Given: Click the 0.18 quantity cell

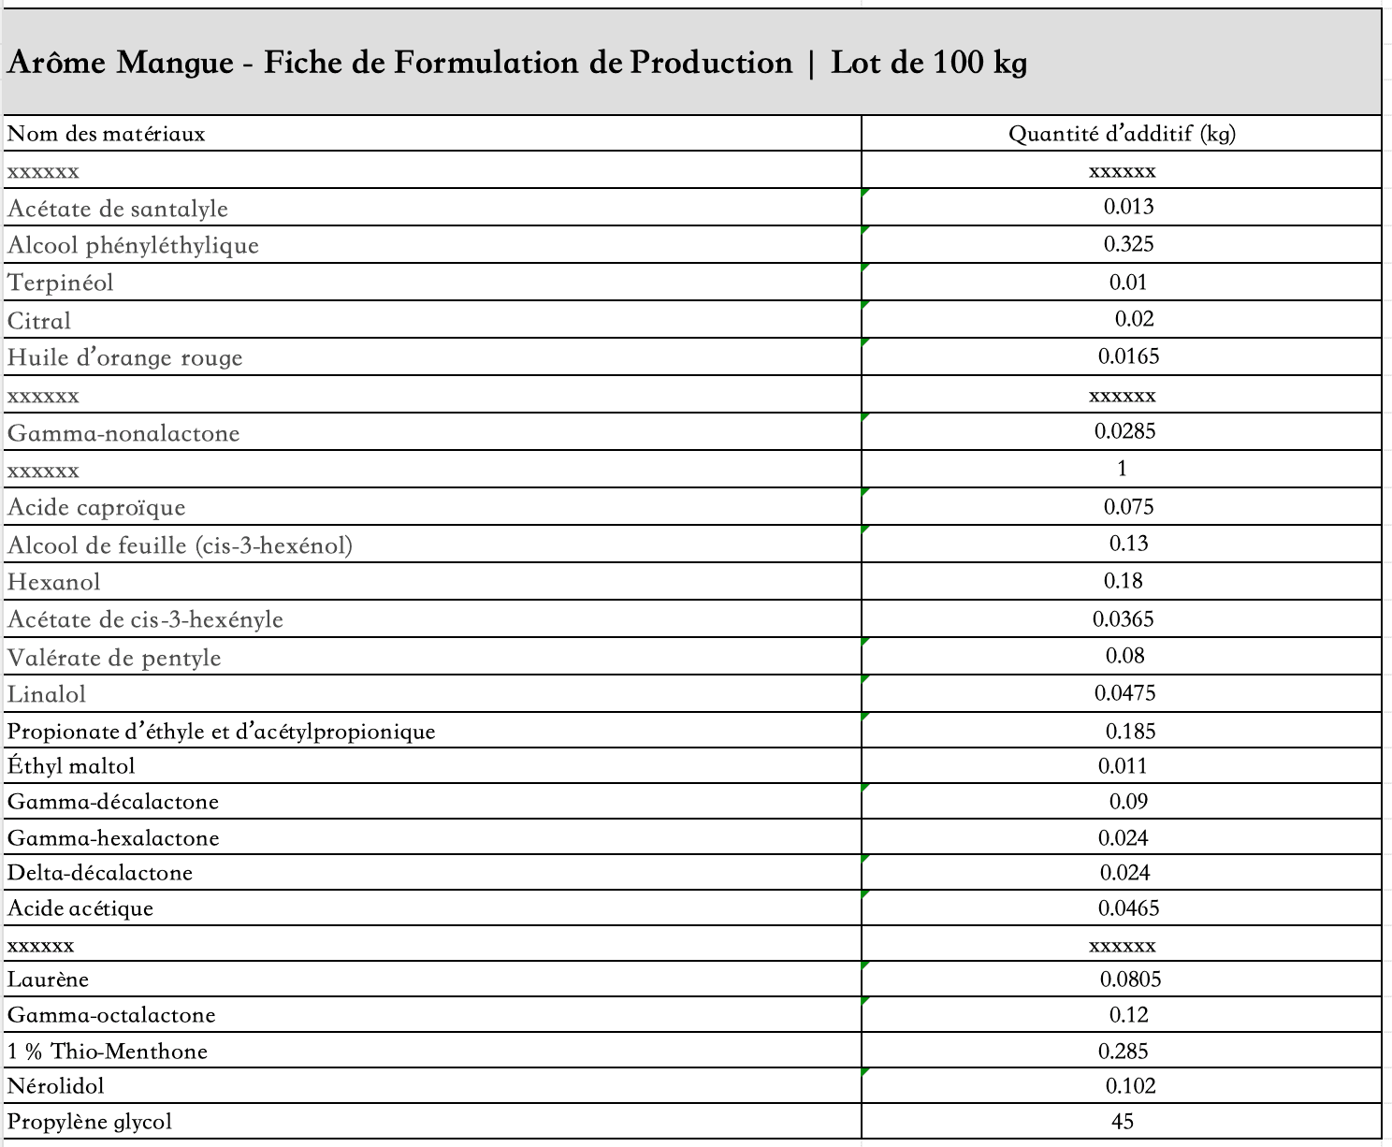Looking at the screenshot, I should pyautogui.click(x=1122, y=581).
